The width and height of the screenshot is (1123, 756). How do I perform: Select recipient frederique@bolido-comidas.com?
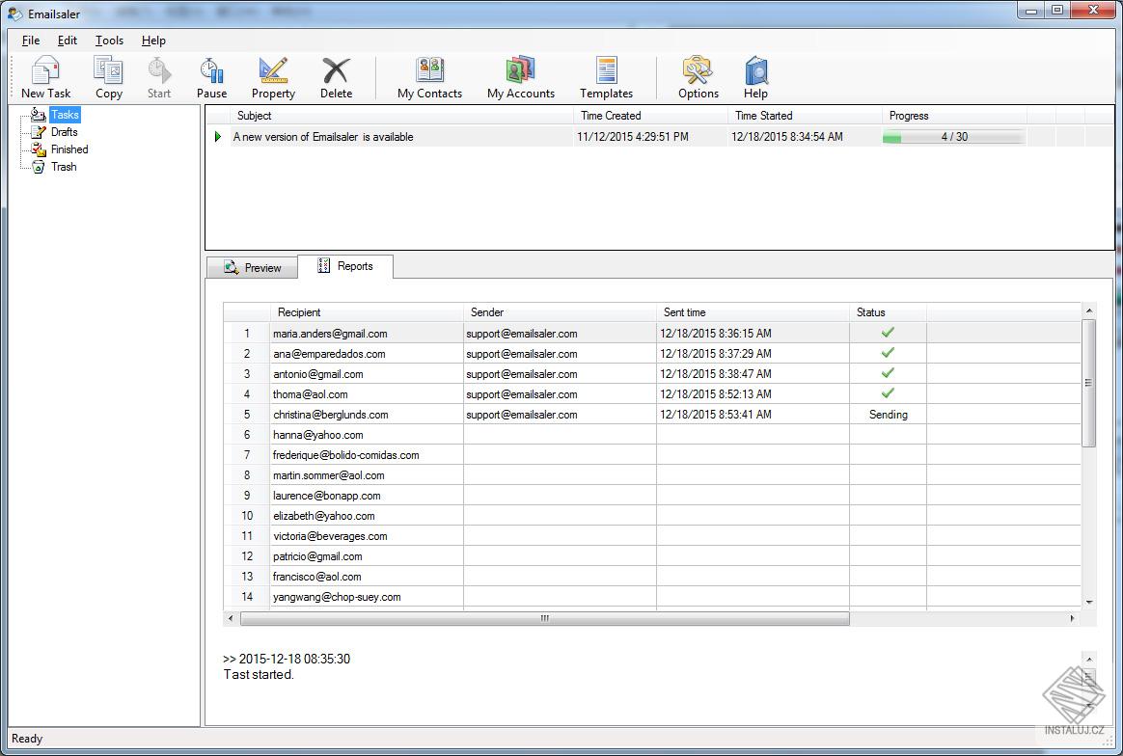(x=346, y=455)
